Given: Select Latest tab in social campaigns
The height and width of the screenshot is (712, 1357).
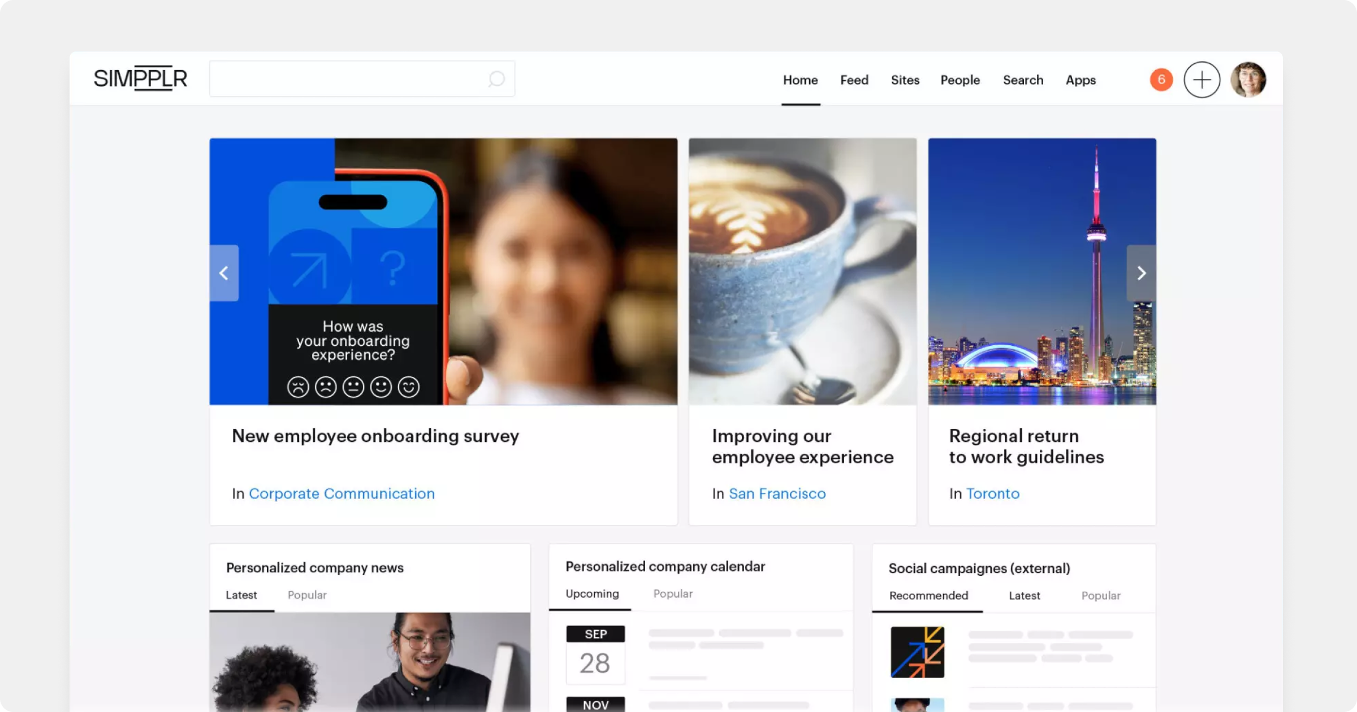Looking at the screenshot, I should tap(1024, 596).
